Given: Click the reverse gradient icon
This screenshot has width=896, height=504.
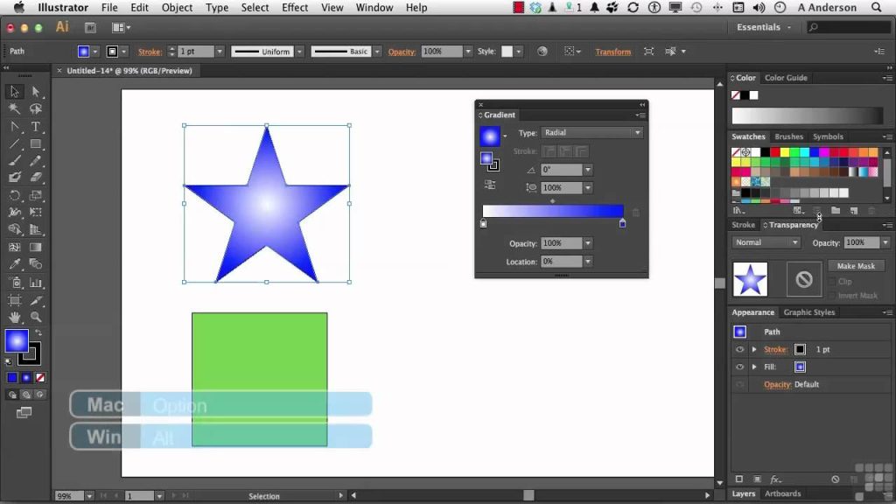Looking at the screenshot, I should pos(490,184).
